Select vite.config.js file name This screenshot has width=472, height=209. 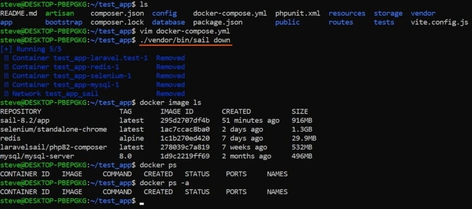439,22
